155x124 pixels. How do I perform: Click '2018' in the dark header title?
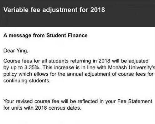98,10
